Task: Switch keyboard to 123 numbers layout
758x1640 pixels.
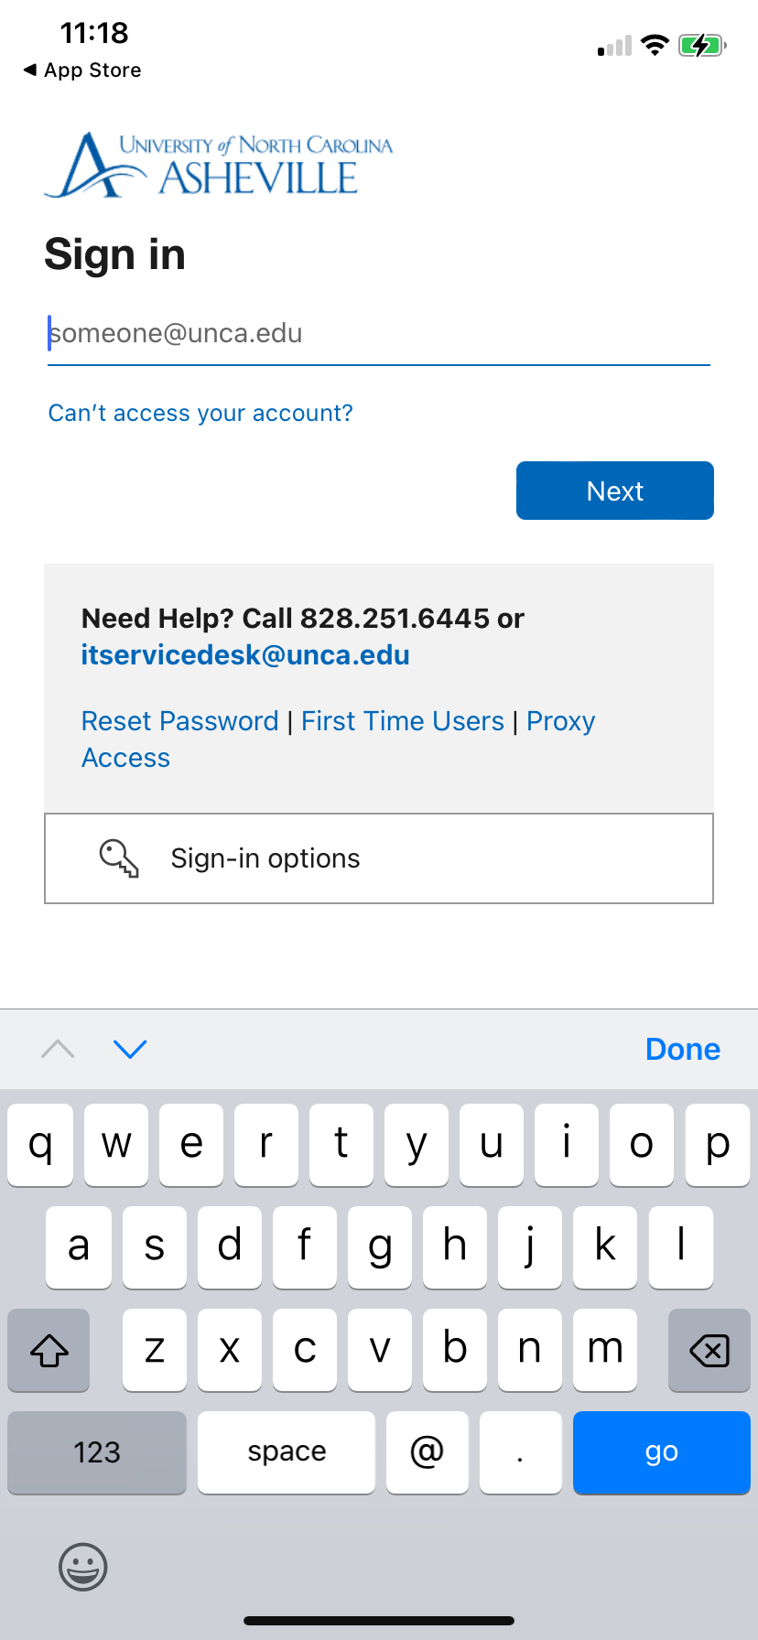Action: 97,1452
